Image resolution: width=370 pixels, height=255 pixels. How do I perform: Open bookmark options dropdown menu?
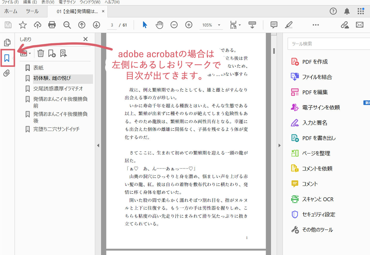click(26, 53)
